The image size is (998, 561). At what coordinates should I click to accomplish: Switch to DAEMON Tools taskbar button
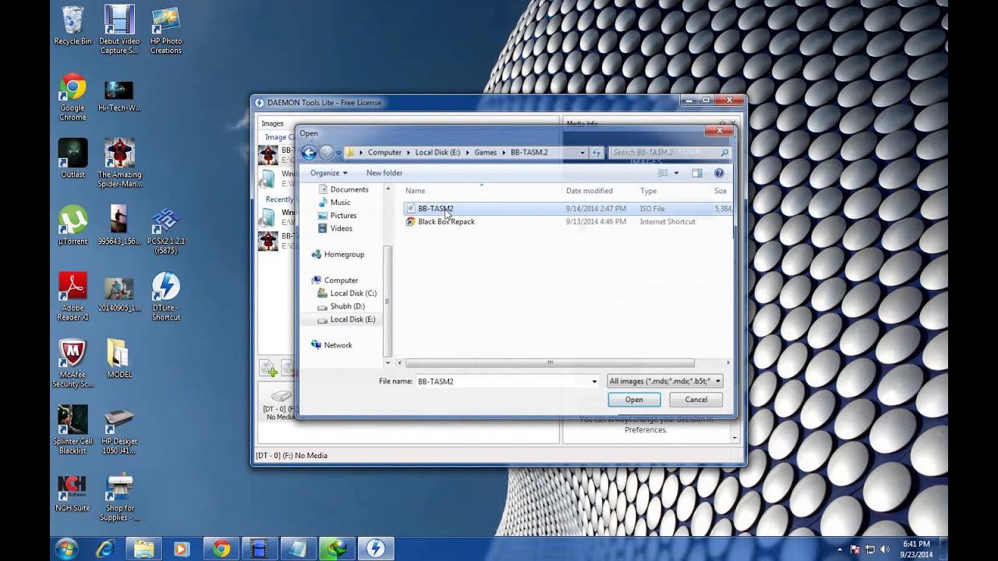pyautogui.click(x=376, y=549)
